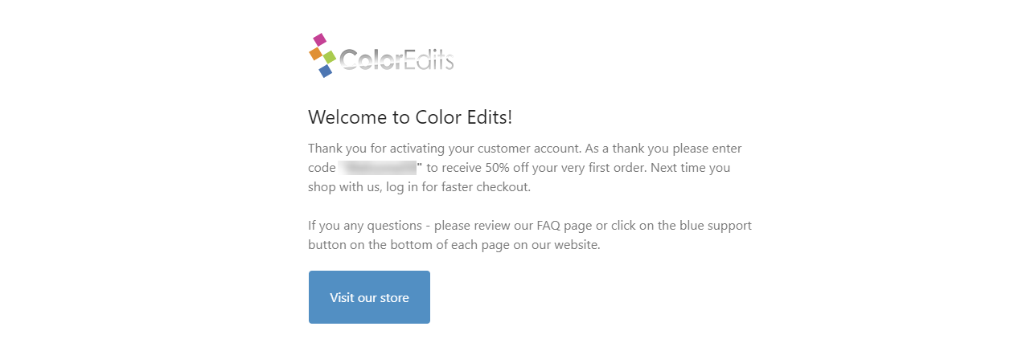The image size is (1014, 351).
Task: Click the green square in the logo
Action: [x=330, y=57]
